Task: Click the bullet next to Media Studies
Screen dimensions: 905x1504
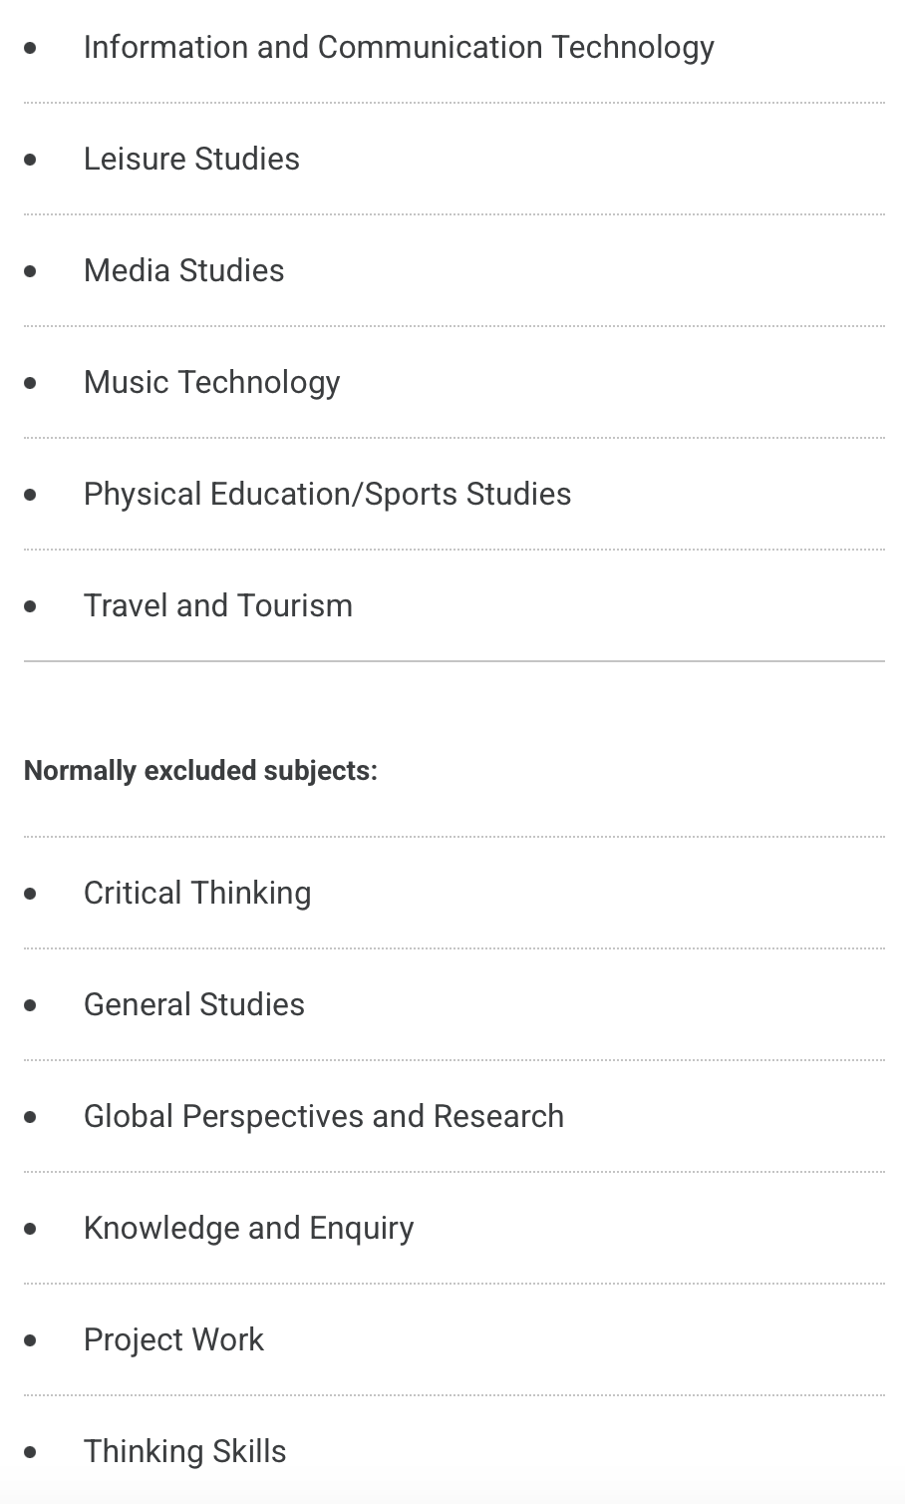Action: [x=31, y=271]
